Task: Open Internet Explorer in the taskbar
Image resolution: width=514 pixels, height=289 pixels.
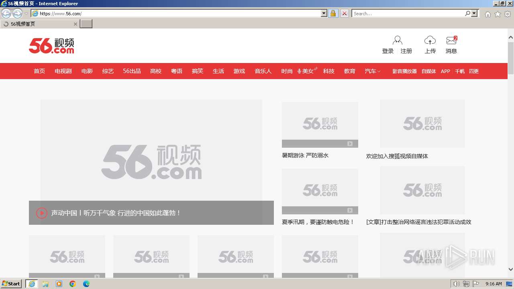Action: coord(32,284)
